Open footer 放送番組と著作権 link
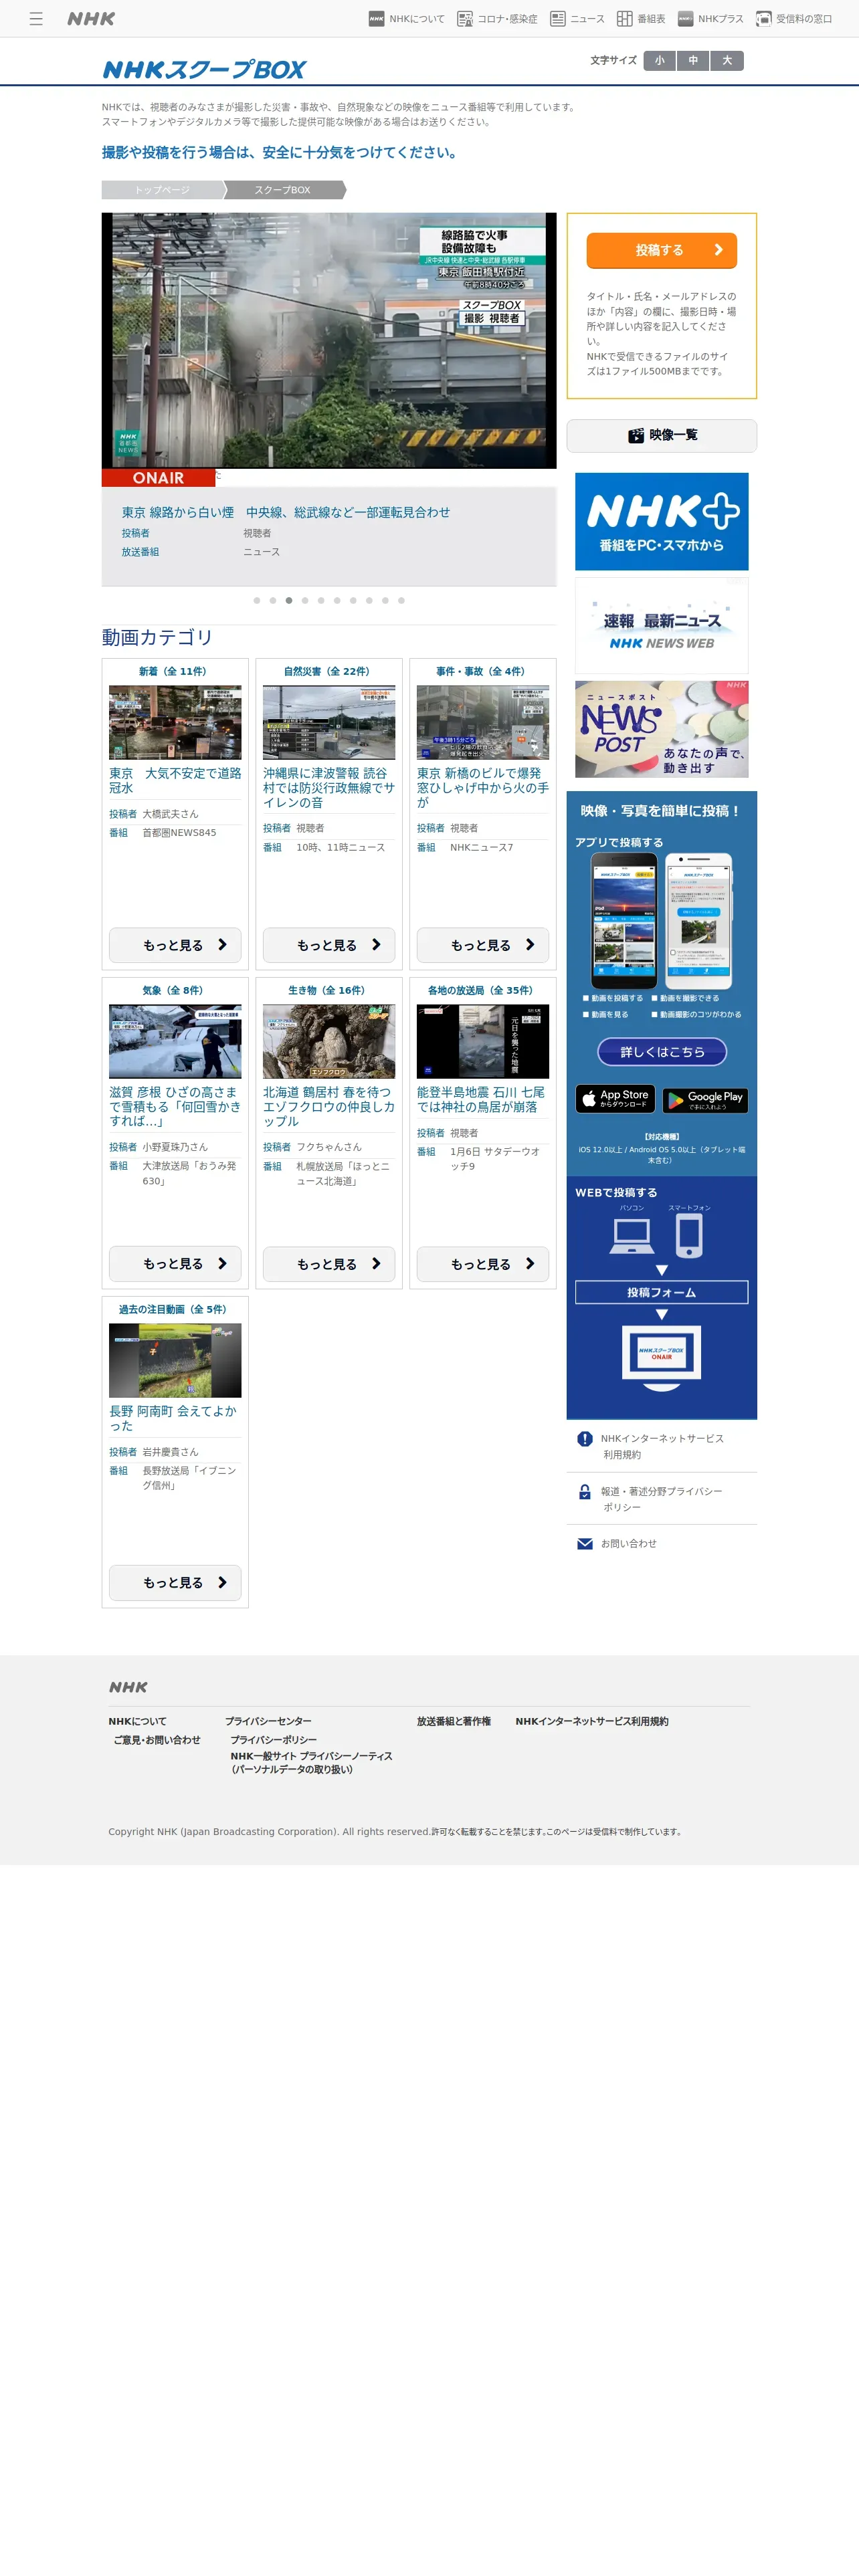The width and height of the screenshot is (859, 2576). [x=454, y=1721]
